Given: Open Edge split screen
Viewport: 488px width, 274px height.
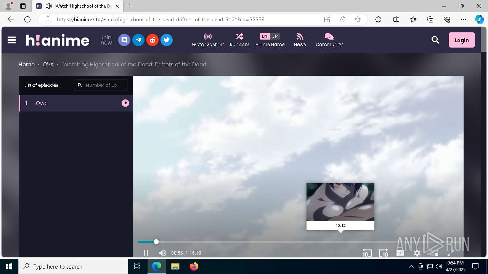Looking at the screenshot, I should (396, 19).
